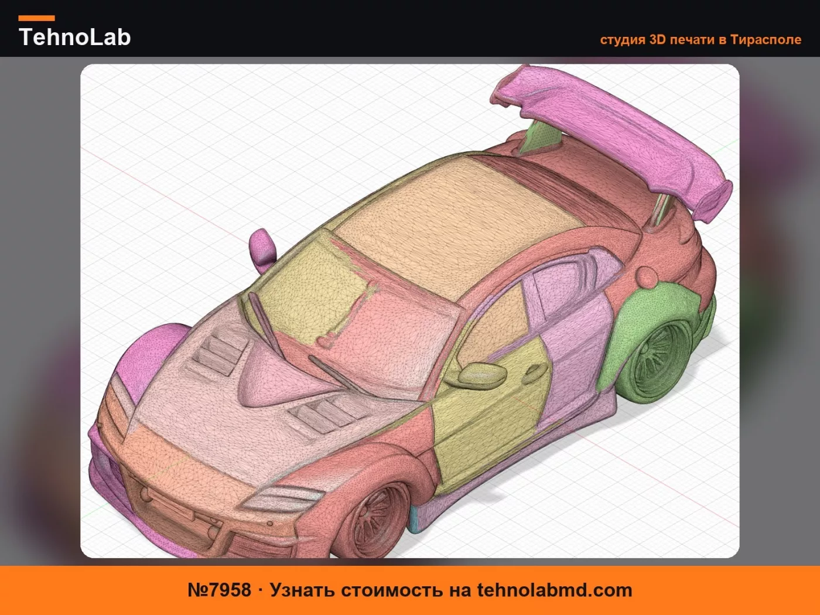This screenshot has height=615, width=820.
Task: Click the "студия 3D печати в Тирасполе" tagline
Action: click(x=701, y=40)
